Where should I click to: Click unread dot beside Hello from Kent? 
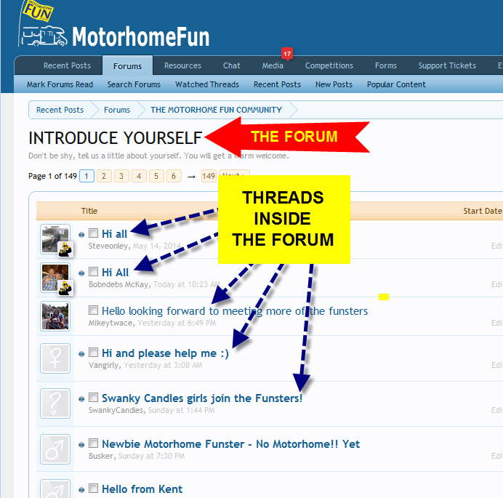pos(81,490)
